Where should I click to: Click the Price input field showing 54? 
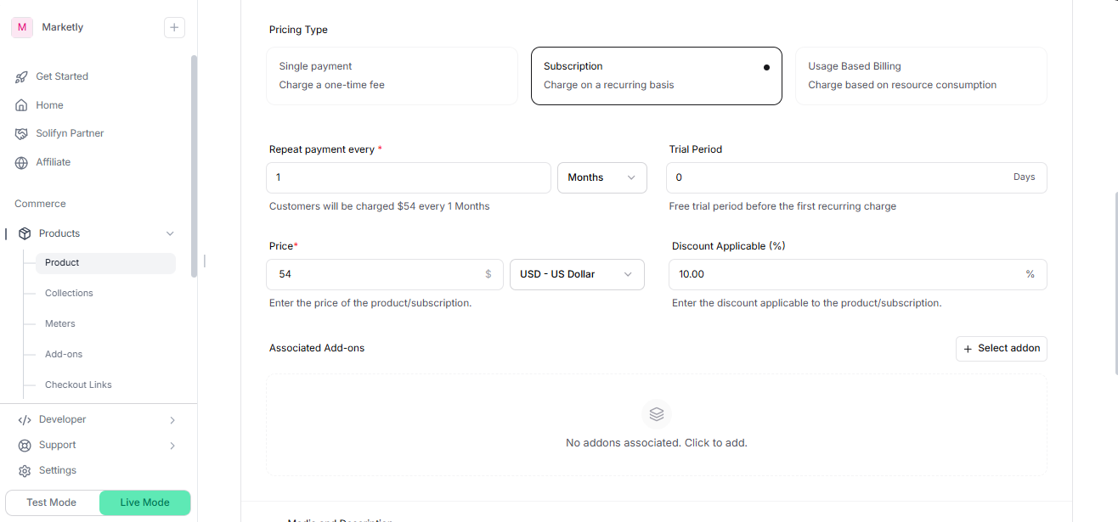pyautogui.click(x=385, y=274)
